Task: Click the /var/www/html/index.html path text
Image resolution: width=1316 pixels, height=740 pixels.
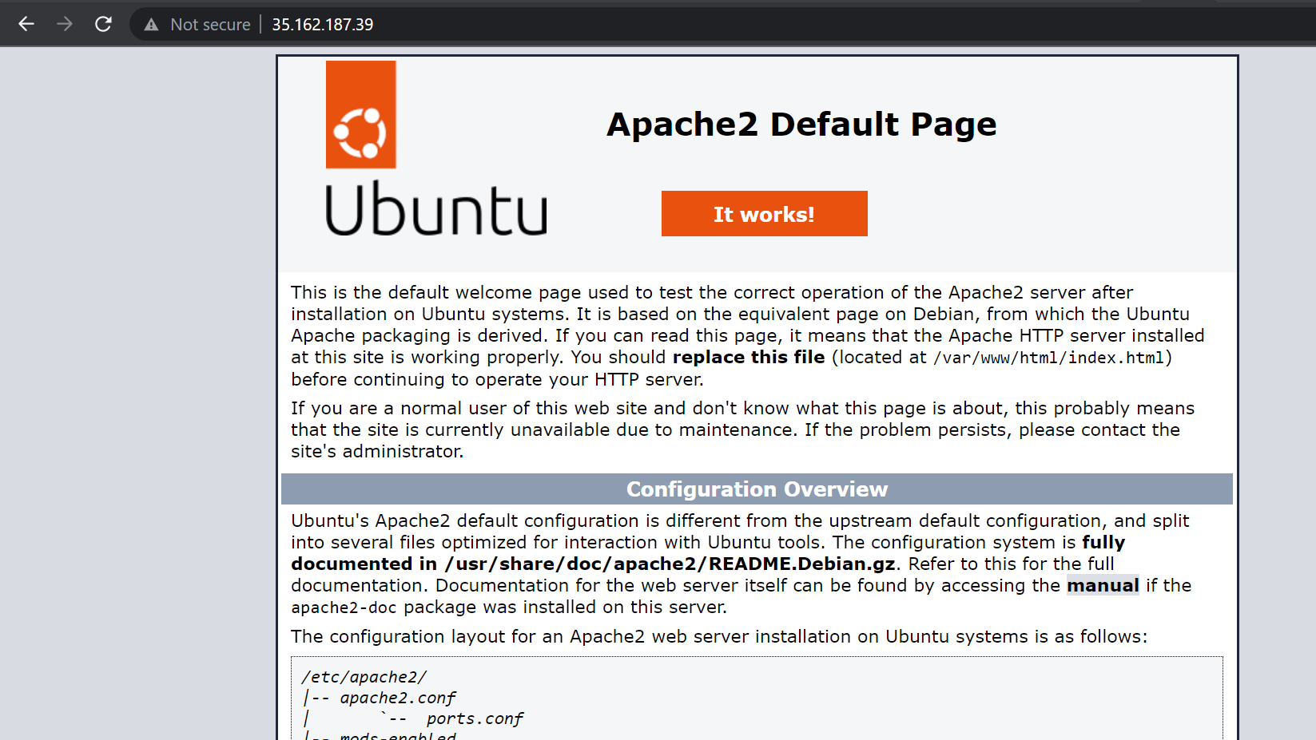Action: (x=1048, y=358)
